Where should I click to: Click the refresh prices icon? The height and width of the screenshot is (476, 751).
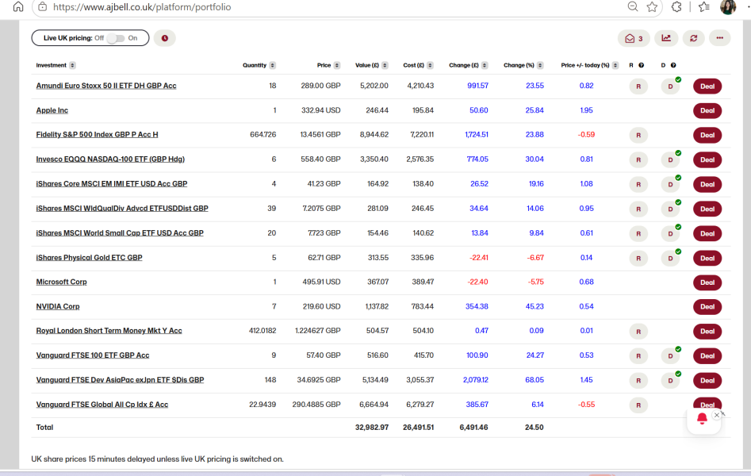694,38
